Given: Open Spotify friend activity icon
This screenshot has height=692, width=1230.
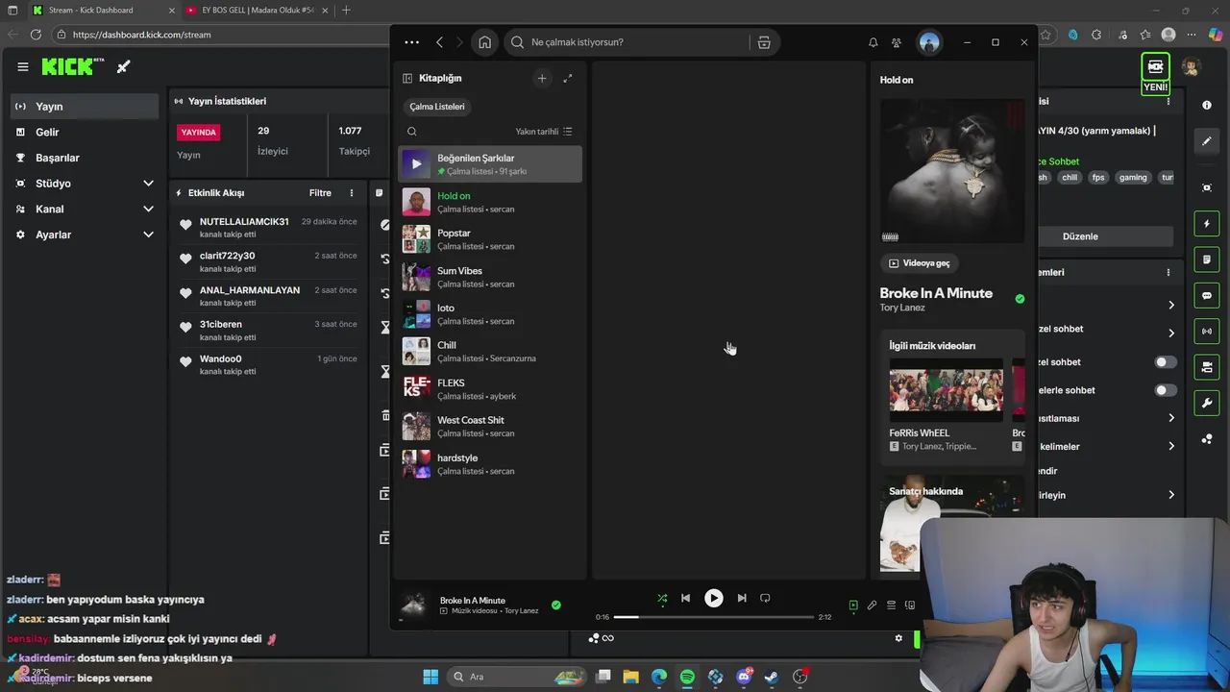Looking at the screenshot, I should coord(897,42).
